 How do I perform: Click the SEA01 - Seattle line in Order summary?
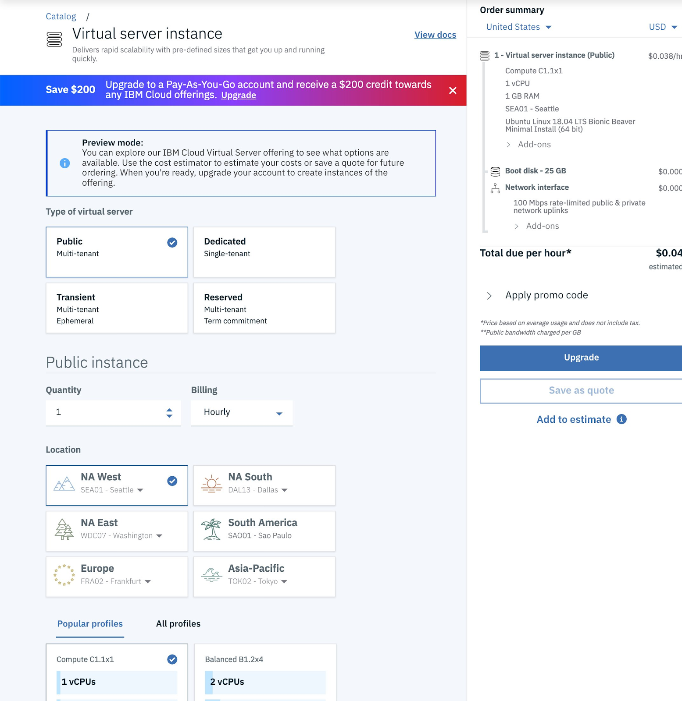click(x=532, y=109)
